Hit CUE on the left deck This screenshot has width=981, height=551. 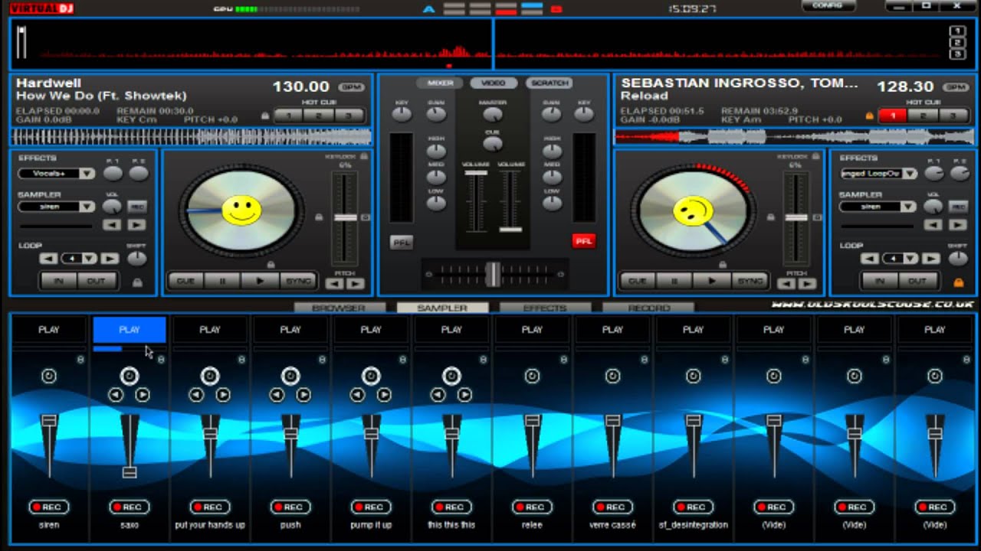[x=185, y=281]
